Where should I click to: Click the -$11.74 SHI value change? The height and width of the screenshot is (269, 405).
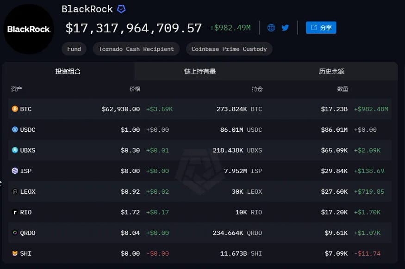click(x=368, y=254)
